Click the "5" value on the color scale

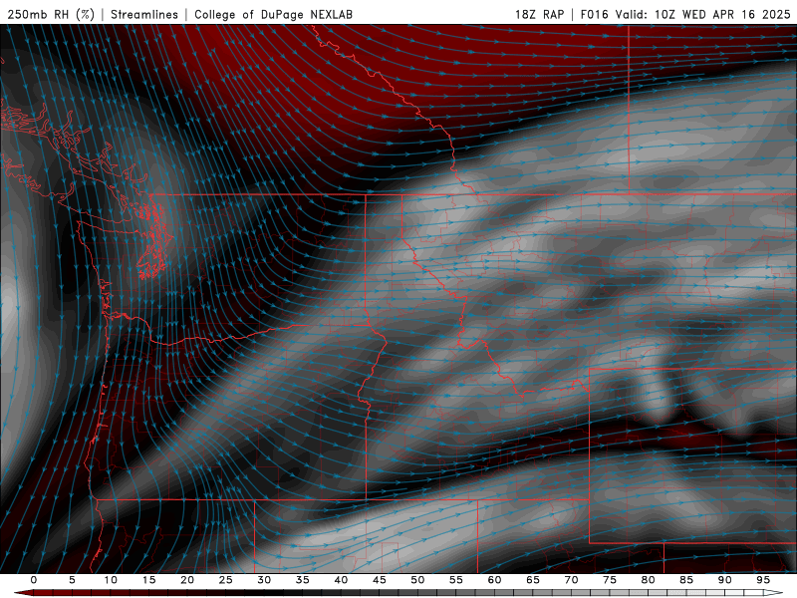[x=72, y=580]
